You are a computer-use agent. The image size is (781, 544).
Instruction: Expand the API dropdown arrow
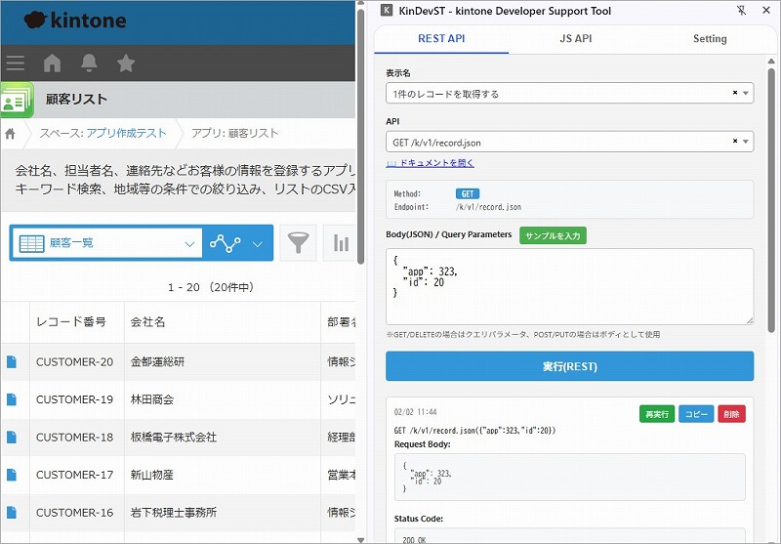point(746,142)
